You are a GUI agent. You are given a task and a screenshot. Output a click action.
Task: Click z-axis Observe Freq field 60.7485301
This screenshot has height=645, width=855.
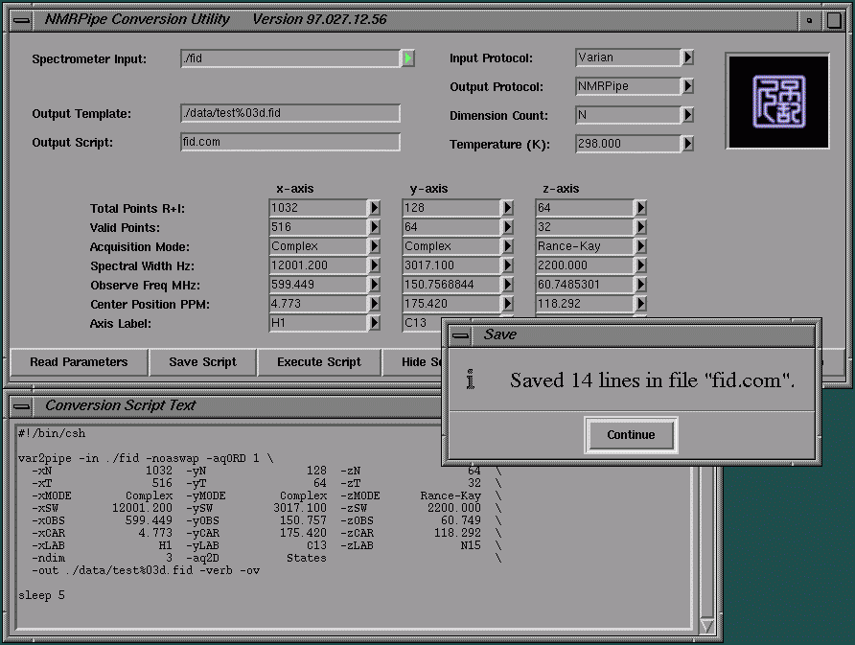585,285
